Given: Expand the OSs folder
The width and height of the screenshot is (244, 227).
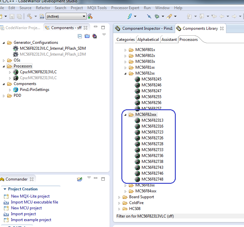Looking at the screenshot, I should (x=4, y=61).
